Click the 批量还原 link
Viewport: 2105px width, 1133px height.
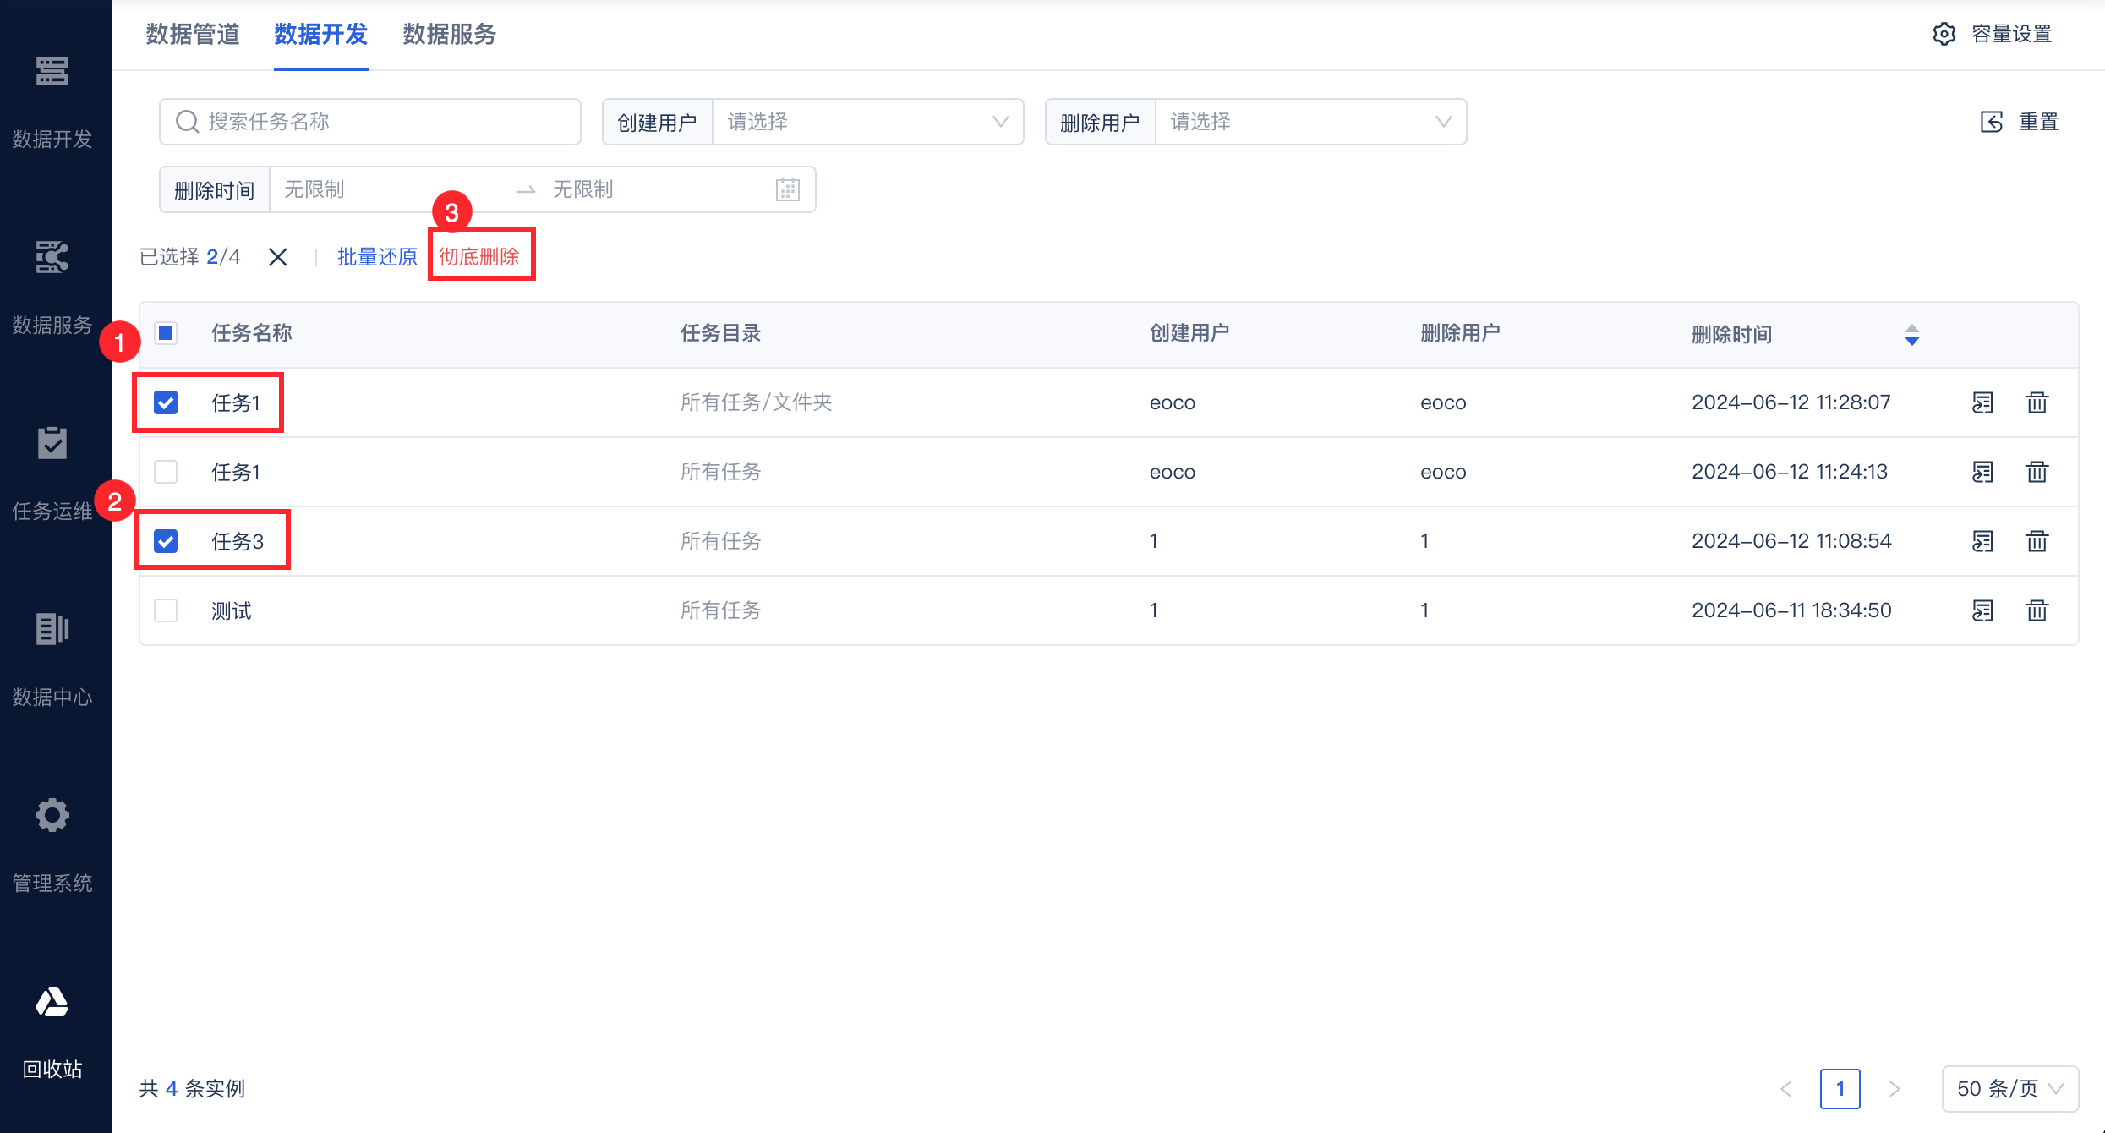pyautogui.click(x=377, y=256)
